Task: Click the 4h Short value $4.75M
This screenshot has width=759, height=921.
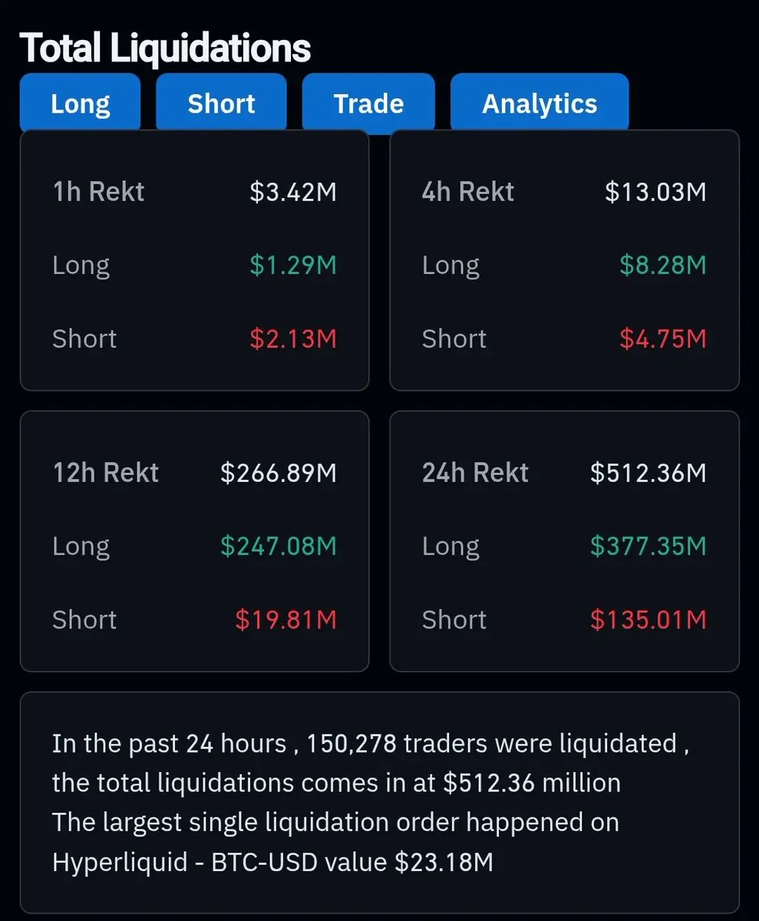Action: pyautogui.click(x=663, y=339)
